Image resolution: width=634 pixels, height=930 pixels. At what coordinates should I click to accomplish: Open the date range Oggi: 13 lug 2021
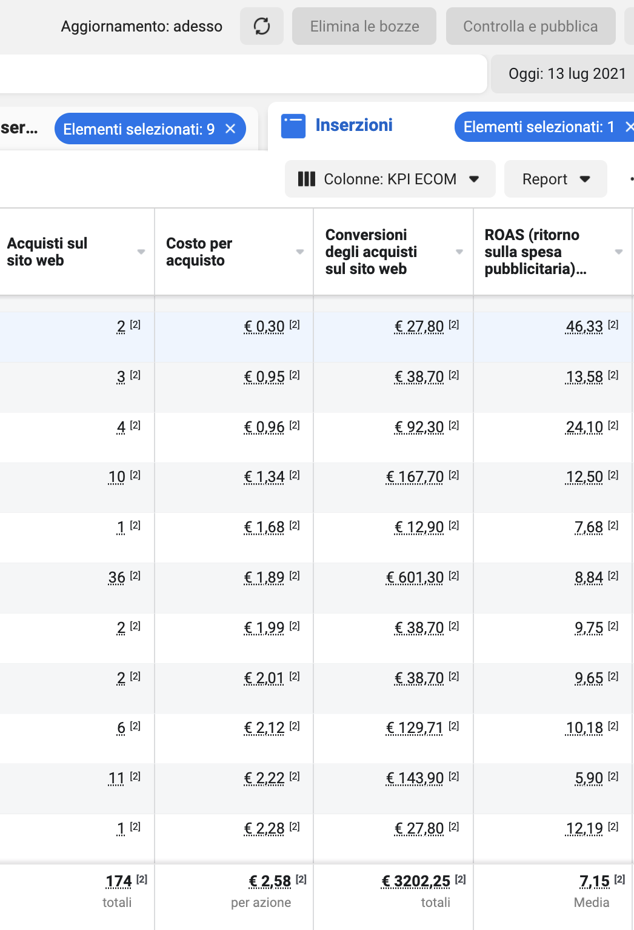[x=566, y=74]
